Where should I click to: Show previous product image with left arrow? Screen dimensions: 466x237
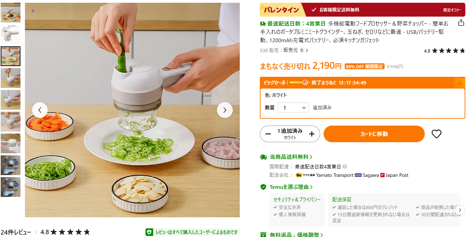pos(40,110)
